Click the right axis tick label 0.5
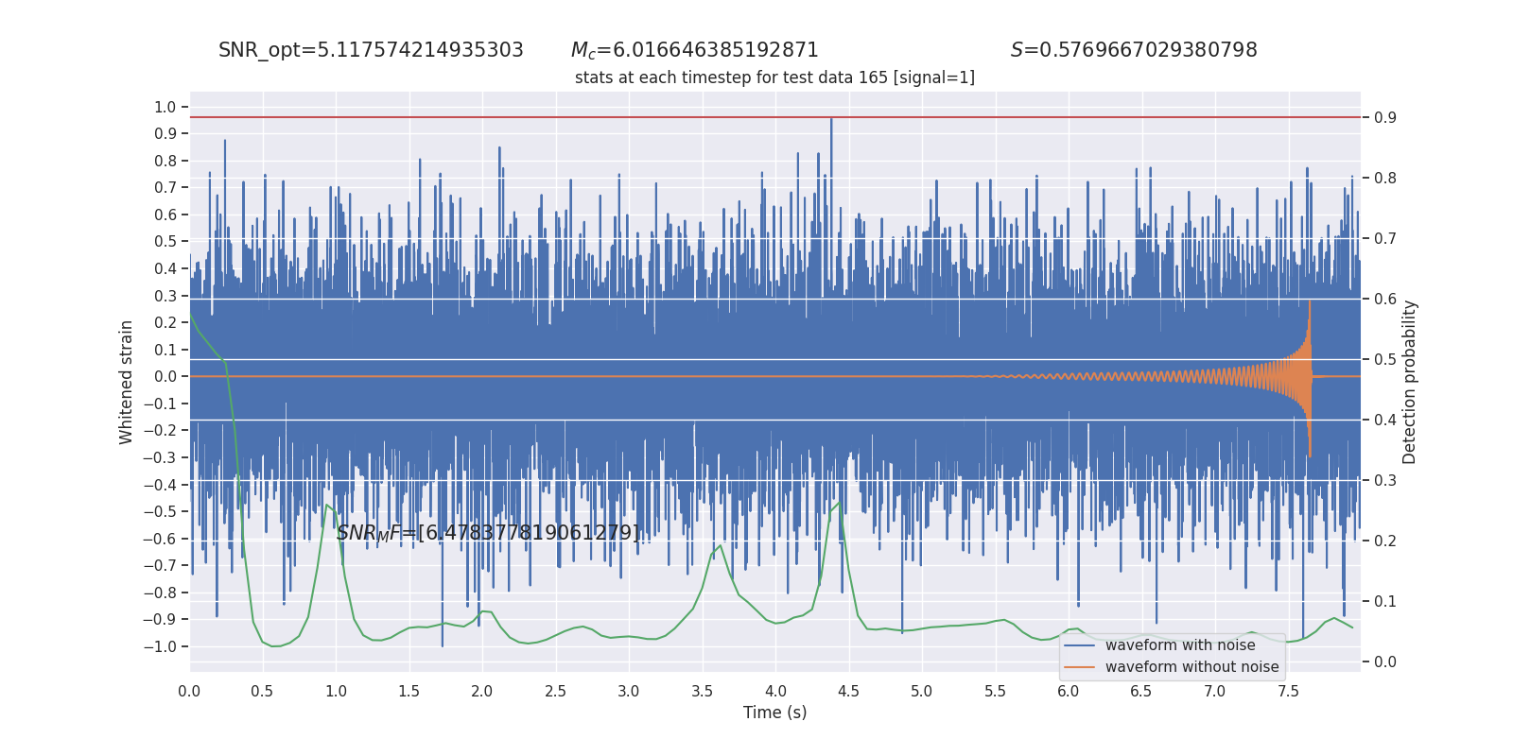 [1385, 360]
